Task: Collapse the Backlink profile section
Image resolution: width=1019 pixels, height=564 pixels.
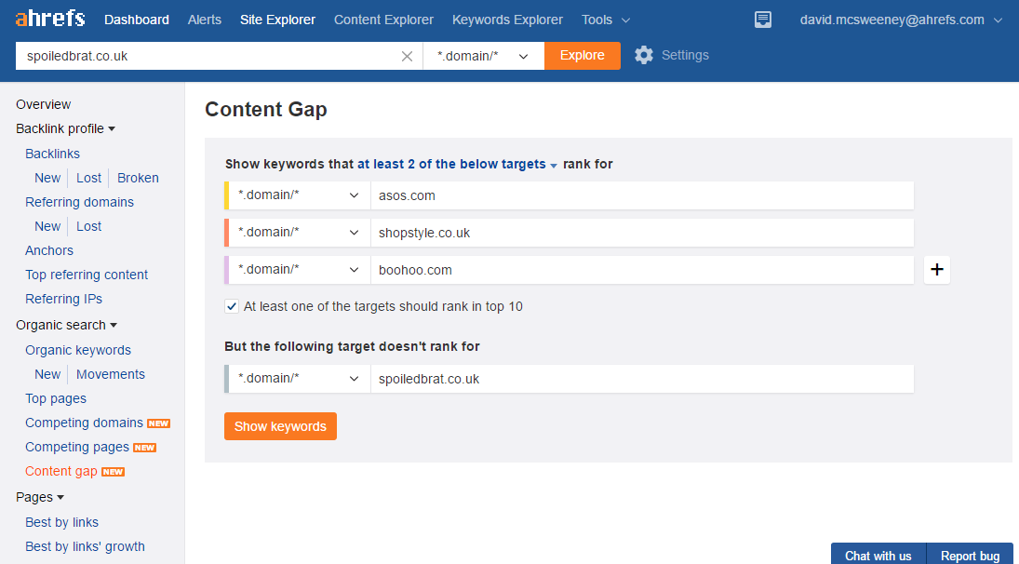Action: (x=66, y=128)
